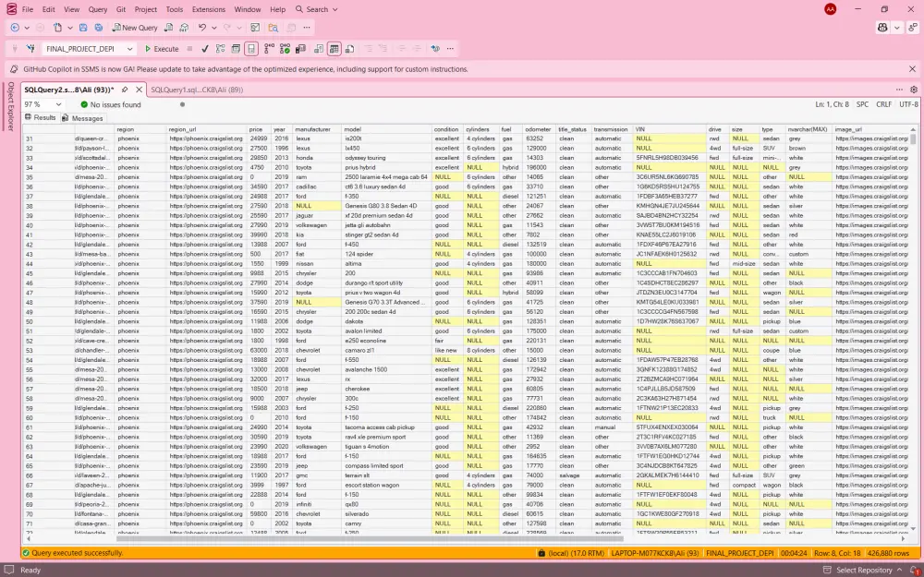Parse the query using the checkmark icon
This screenshot has height=577, width=924.
[x=204, y=48]
